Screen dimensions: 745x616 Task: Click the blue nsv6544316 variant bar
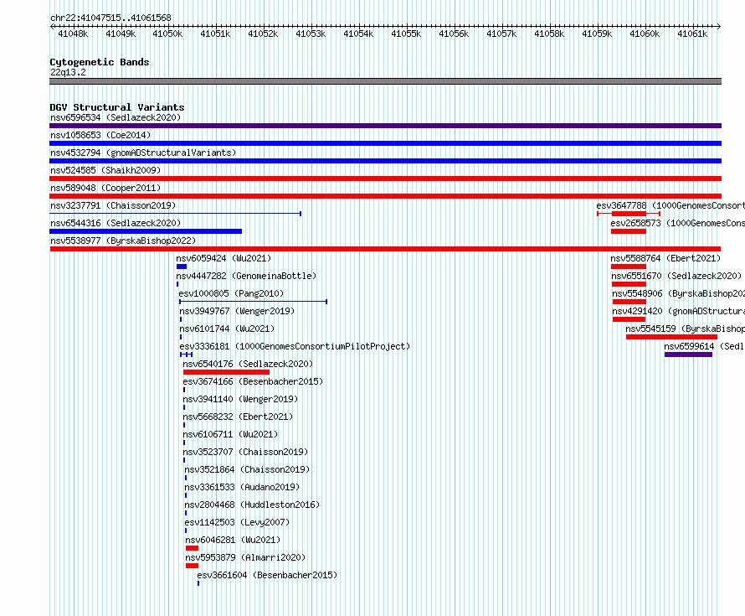tap(146, 231)
